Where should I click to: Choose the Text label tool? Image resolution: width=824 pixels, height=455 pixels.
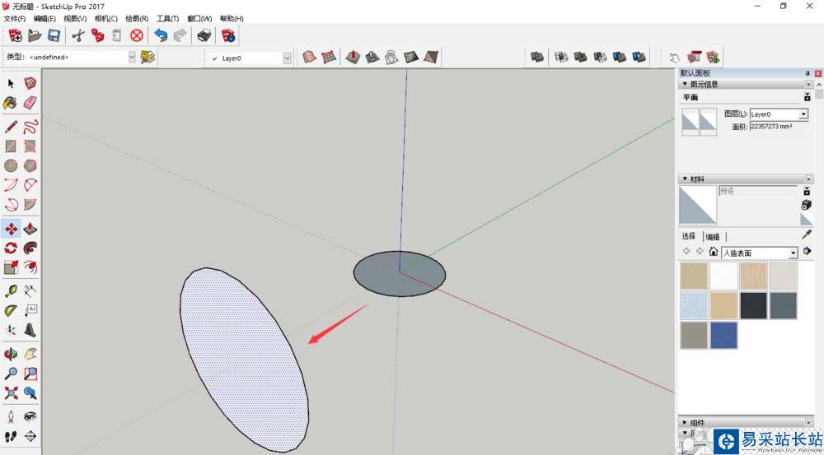click(30, 311)
